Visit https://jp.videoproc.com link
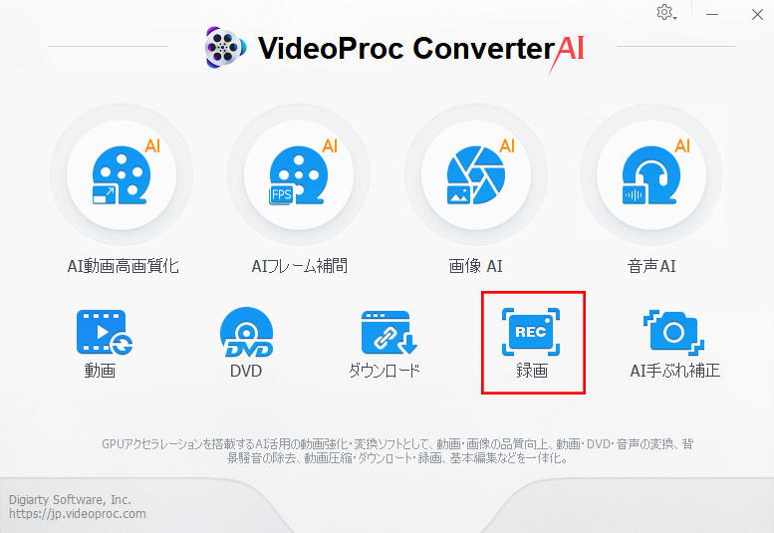 78,514
